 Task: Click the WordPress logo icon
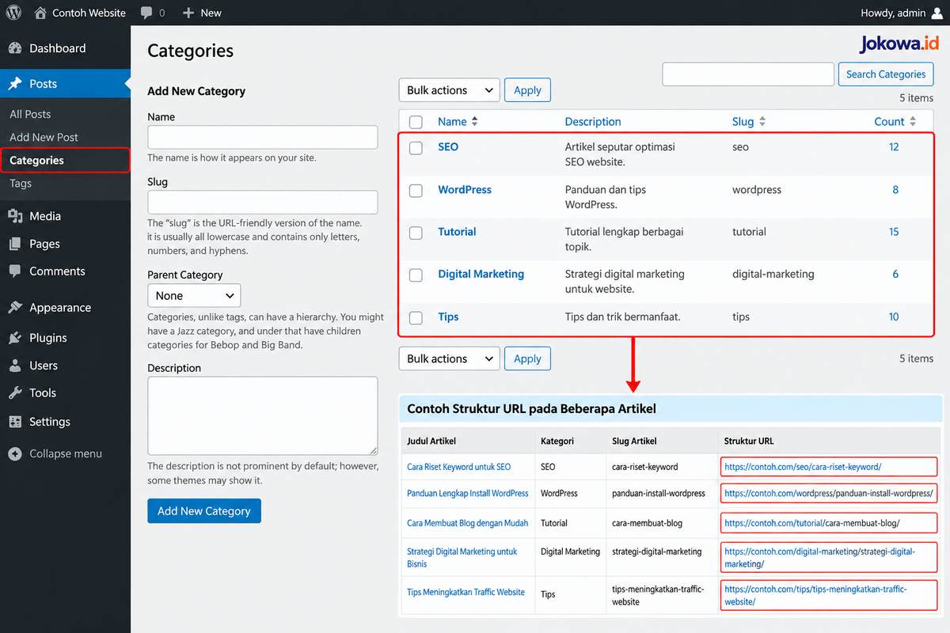click(15, 13)
